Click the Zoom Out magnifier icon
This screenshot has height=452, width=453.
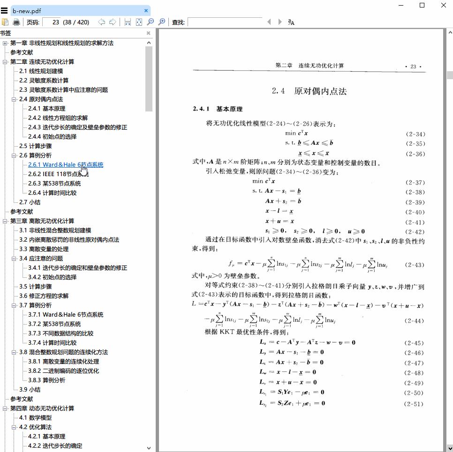(151, 22)
